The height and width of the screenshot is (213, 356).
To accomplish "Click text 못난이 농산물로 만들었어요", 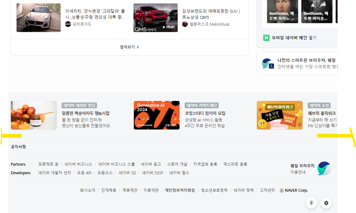I will [86, 125].
